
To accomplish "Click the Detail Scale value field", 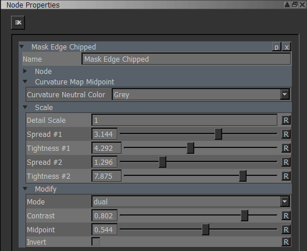I will (x=184, y=120).
